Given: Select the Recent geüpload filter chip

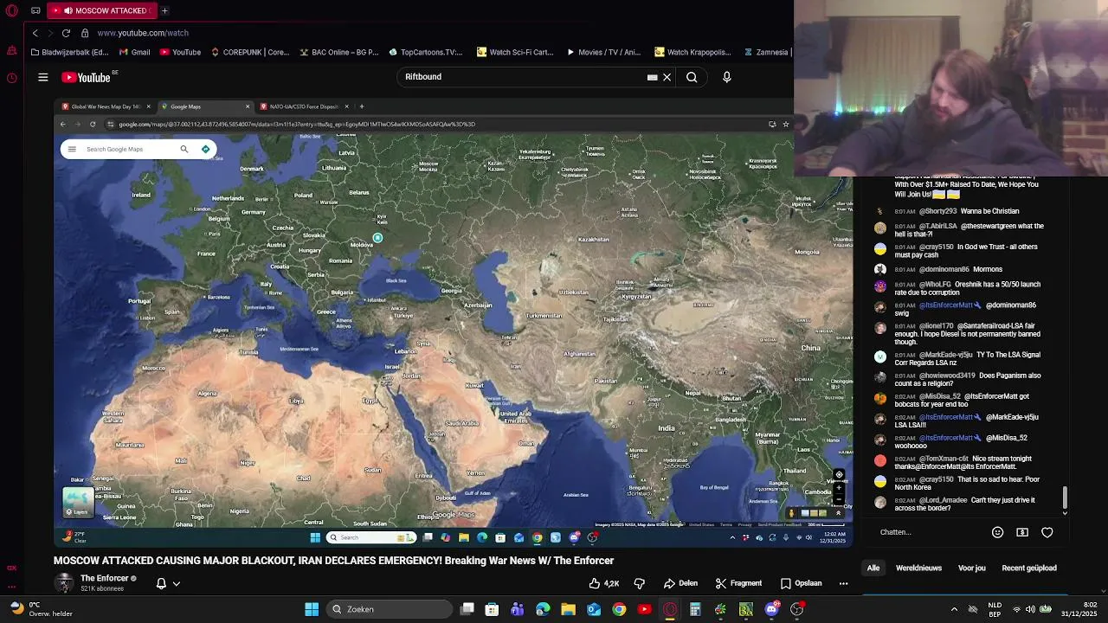Looking at the screenshot, I should pos(1029,568).
